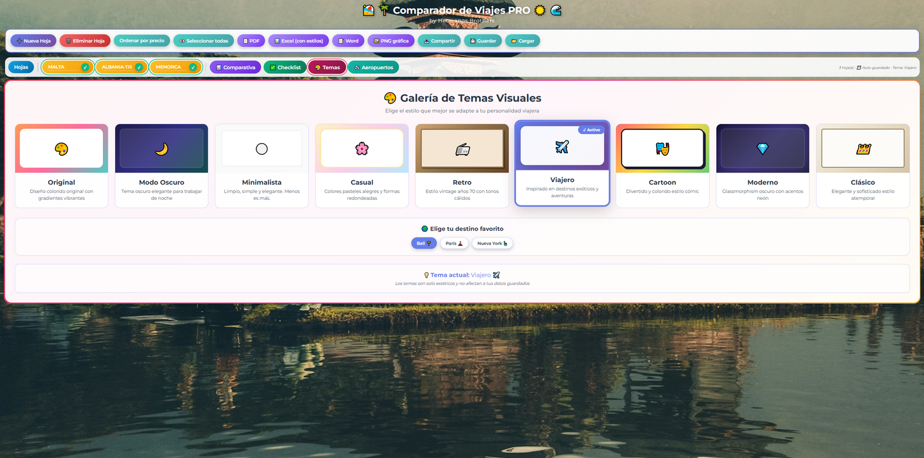Pick the Moderno diamond icon
924x458 pixels.
click(763, 149)
